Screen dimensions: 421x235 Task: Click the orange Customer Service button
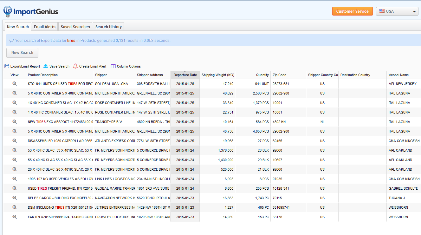[x=352, y=11]
